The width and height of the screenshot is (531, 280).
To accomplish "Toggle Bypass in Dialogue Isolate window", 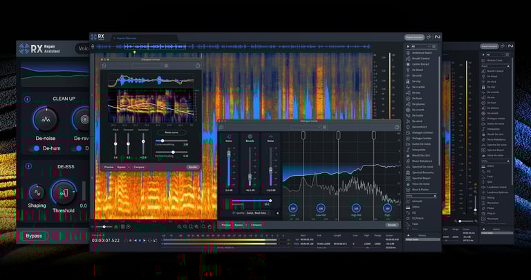I will point(239,225).
